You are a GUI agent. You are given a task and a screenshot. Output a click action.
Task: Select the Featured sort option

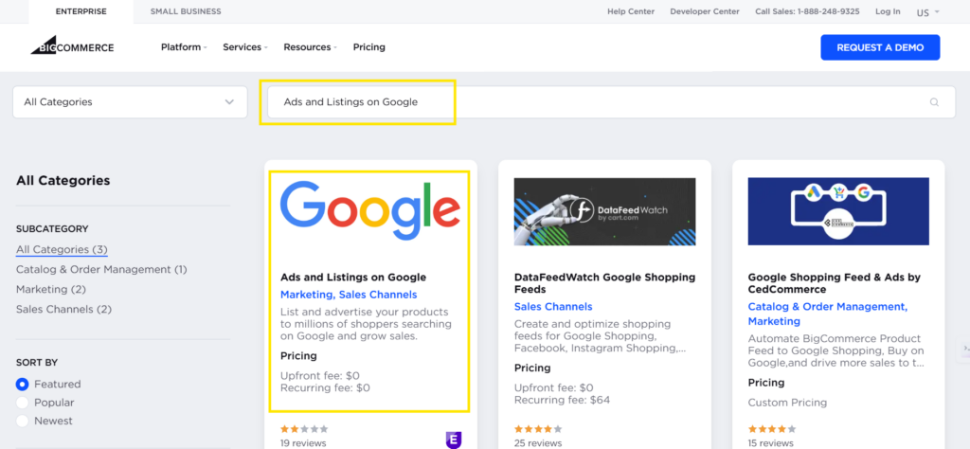coord(23,384)
